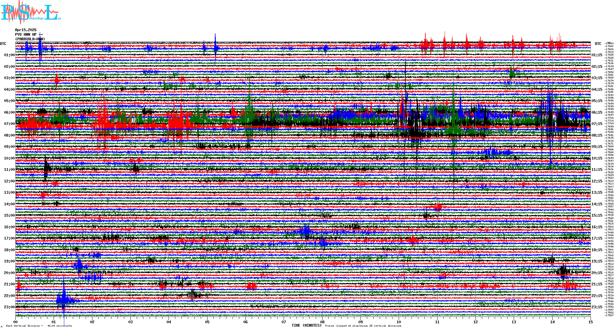
Task: Click the PVO HNN HP station label
Action: [x=26, y=35]
